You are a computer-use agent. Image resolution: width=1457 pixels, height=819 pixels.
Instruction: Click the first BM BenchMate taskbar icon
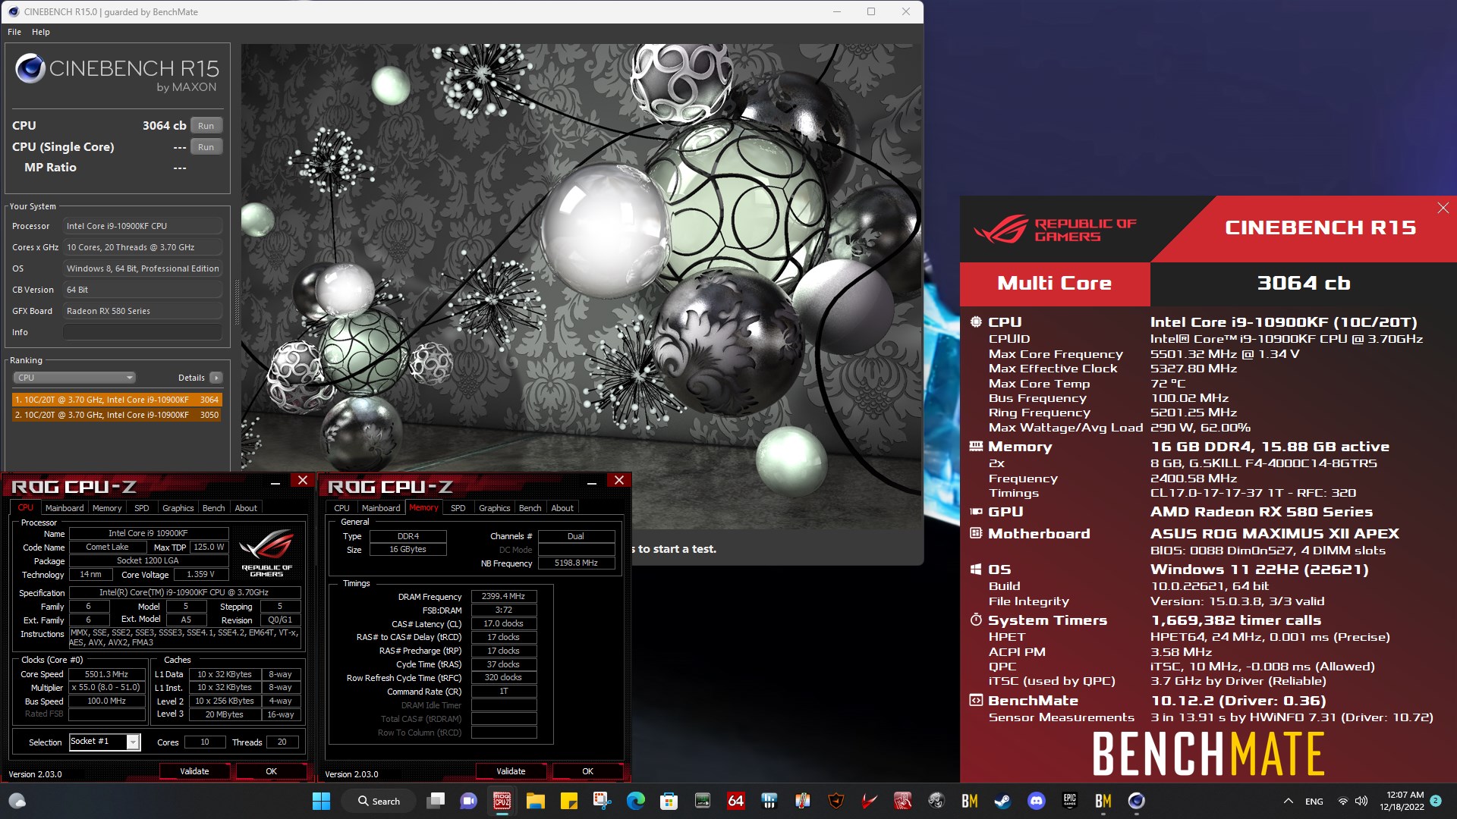tap(970, 801)
